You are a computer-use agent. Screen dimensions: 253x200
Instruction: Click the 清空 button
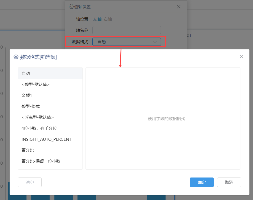tap(30, 182)
